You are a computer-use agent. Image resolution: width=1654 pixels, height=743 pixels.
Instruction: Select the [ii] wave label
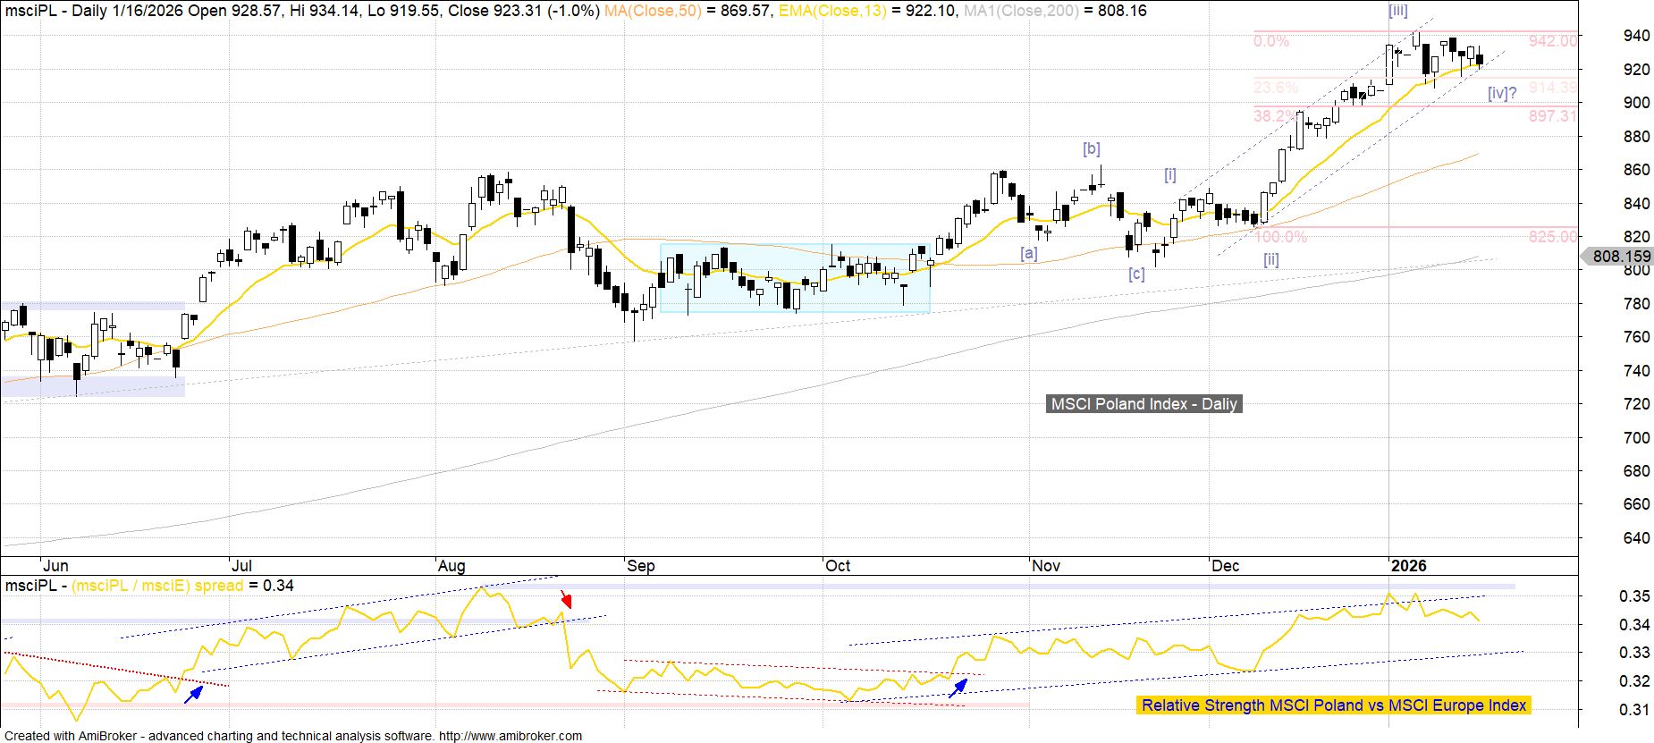pos(1270,259)
